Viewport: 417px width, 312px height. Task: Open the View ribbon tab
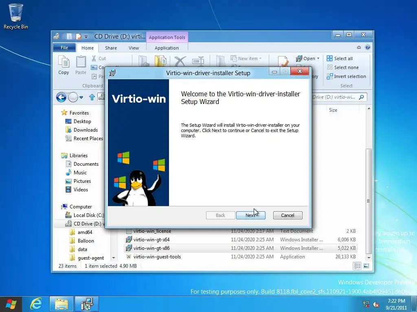tap(134, 48)
